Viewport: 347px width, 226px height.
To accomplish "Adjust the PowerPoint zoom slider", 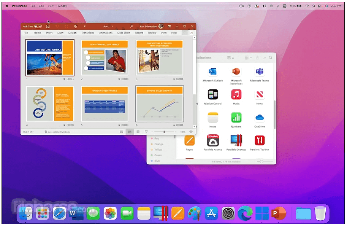I will coord(164,132).
